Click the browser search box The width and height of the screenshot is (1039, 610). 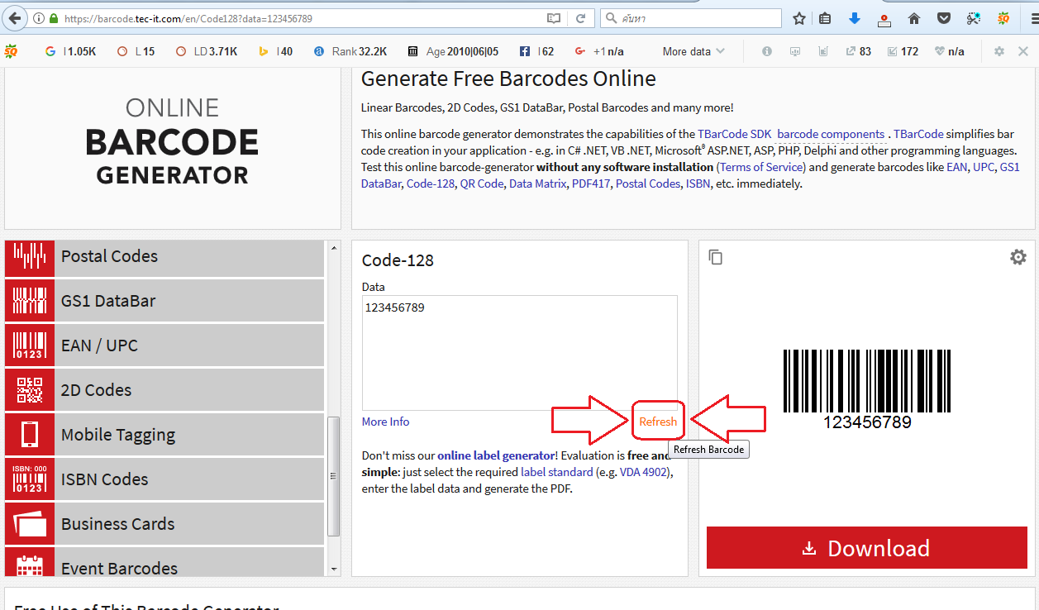(x=691, y=18)
